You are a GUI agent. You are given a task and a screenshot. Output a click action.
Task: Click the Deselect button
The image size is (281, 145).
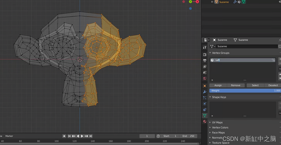pyautogui.click(x=273, y=85)
